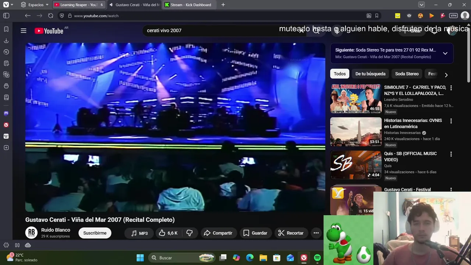Open options for Historias Innecesarias video

coord(451,121)
